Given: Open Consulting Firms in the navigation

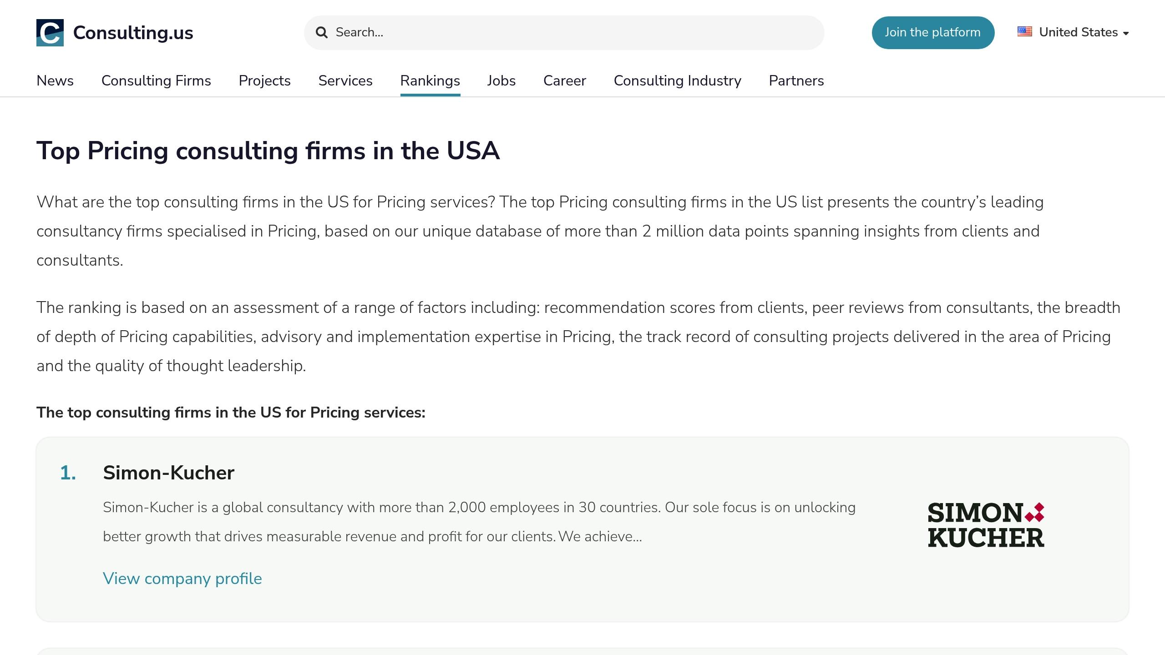Looking at the screenshot, I should point(156,81).
